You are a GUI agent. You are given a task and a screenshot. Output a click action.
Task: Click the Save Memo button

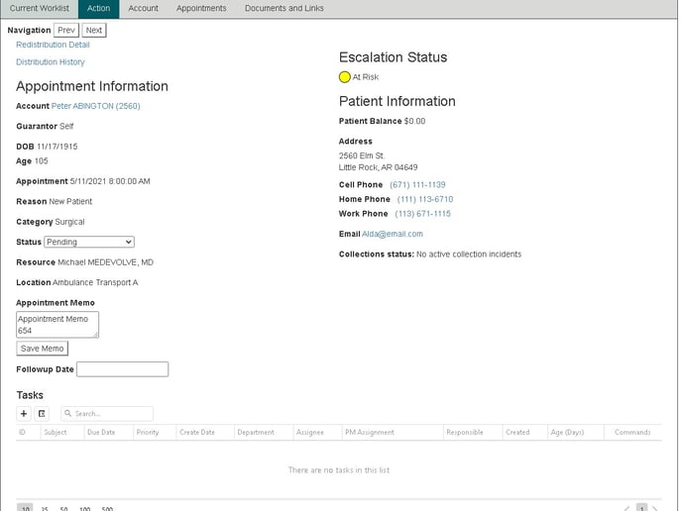click(43, 349)
